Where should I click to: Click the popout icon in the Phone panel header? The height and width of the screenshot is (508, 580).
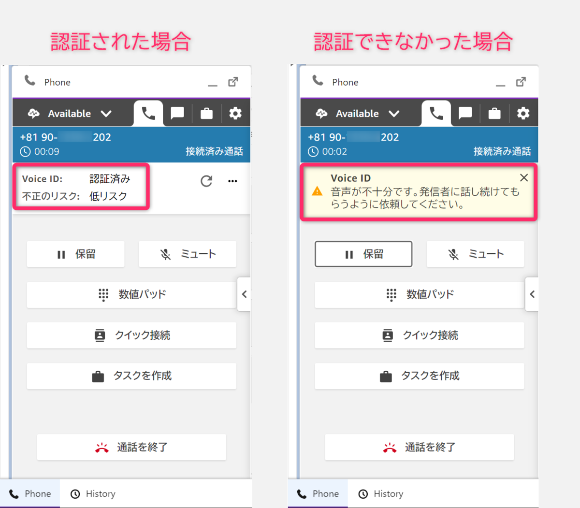tap(233, 82)
